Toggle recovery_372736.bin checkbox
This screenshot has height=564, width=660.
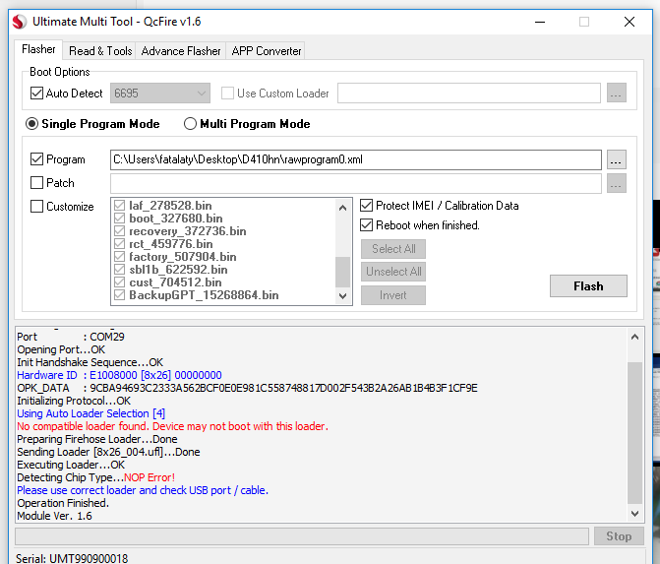120,231
